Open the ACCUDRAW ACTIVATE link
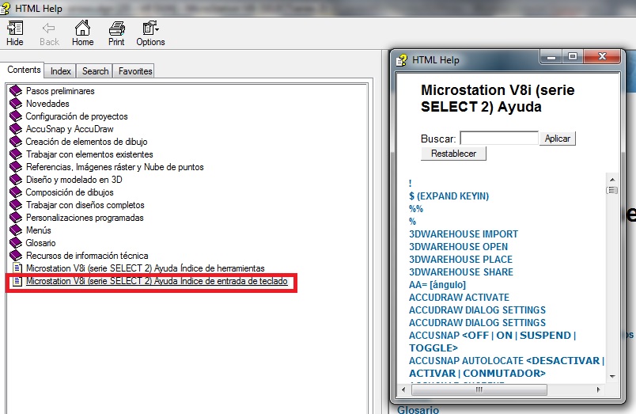 pos(459,297)
